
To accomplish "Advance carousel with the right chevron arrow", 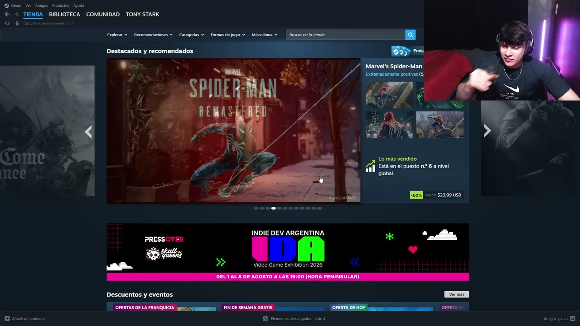I will (x=487, y=131).
